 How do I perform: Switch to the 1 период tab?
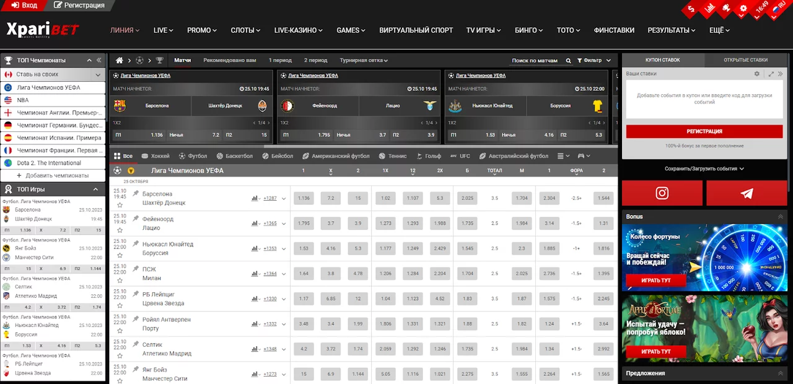tap(280, 61)
